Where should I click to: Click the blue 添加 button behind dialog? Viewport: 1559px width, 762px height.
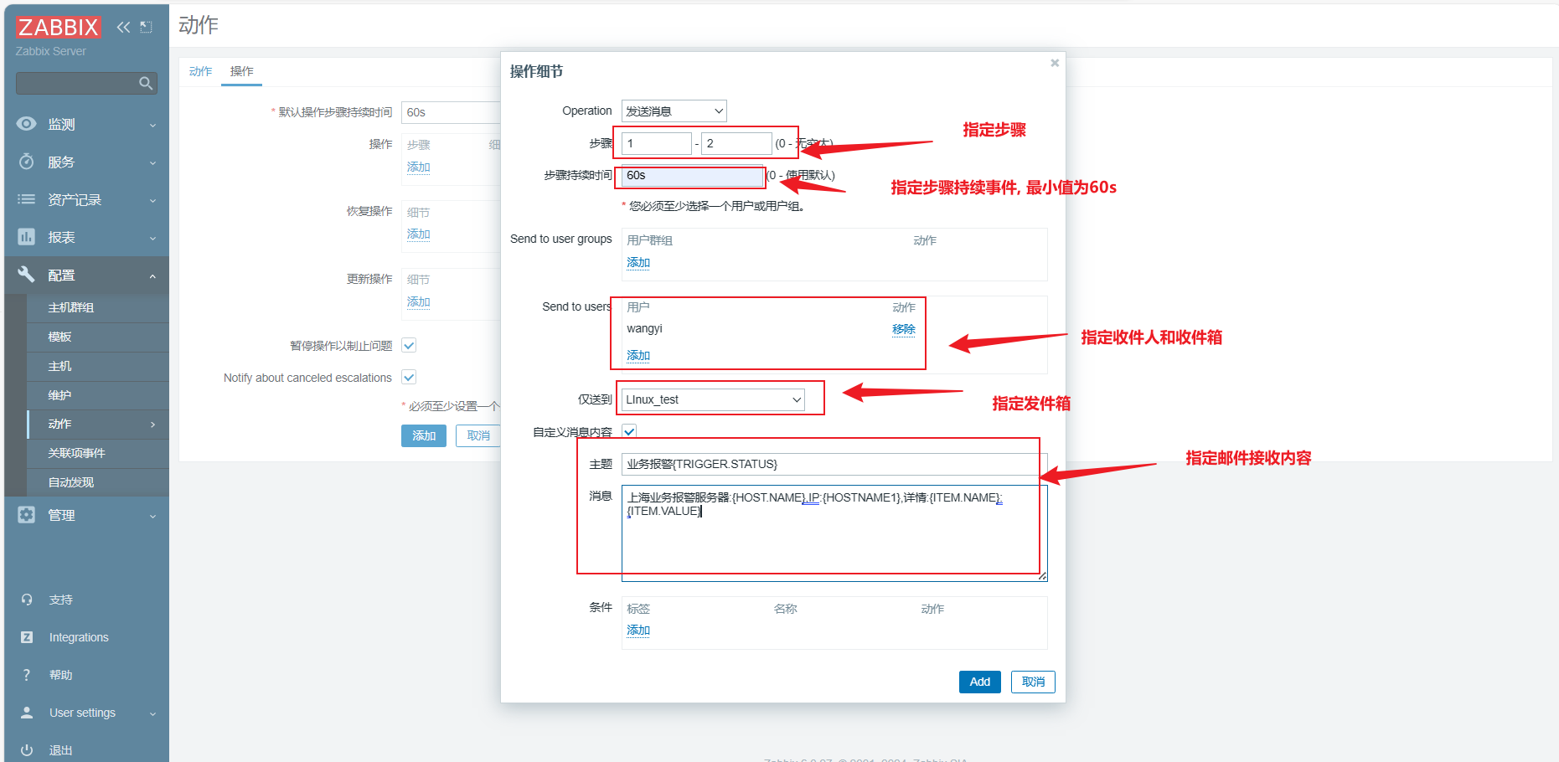[424, 435]
